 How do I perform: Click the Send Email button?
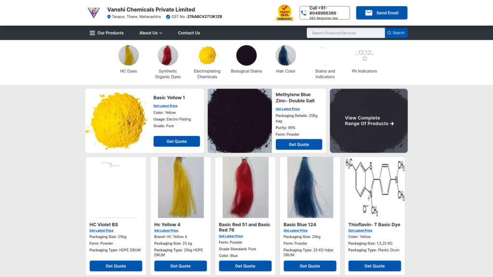point(382,13)
